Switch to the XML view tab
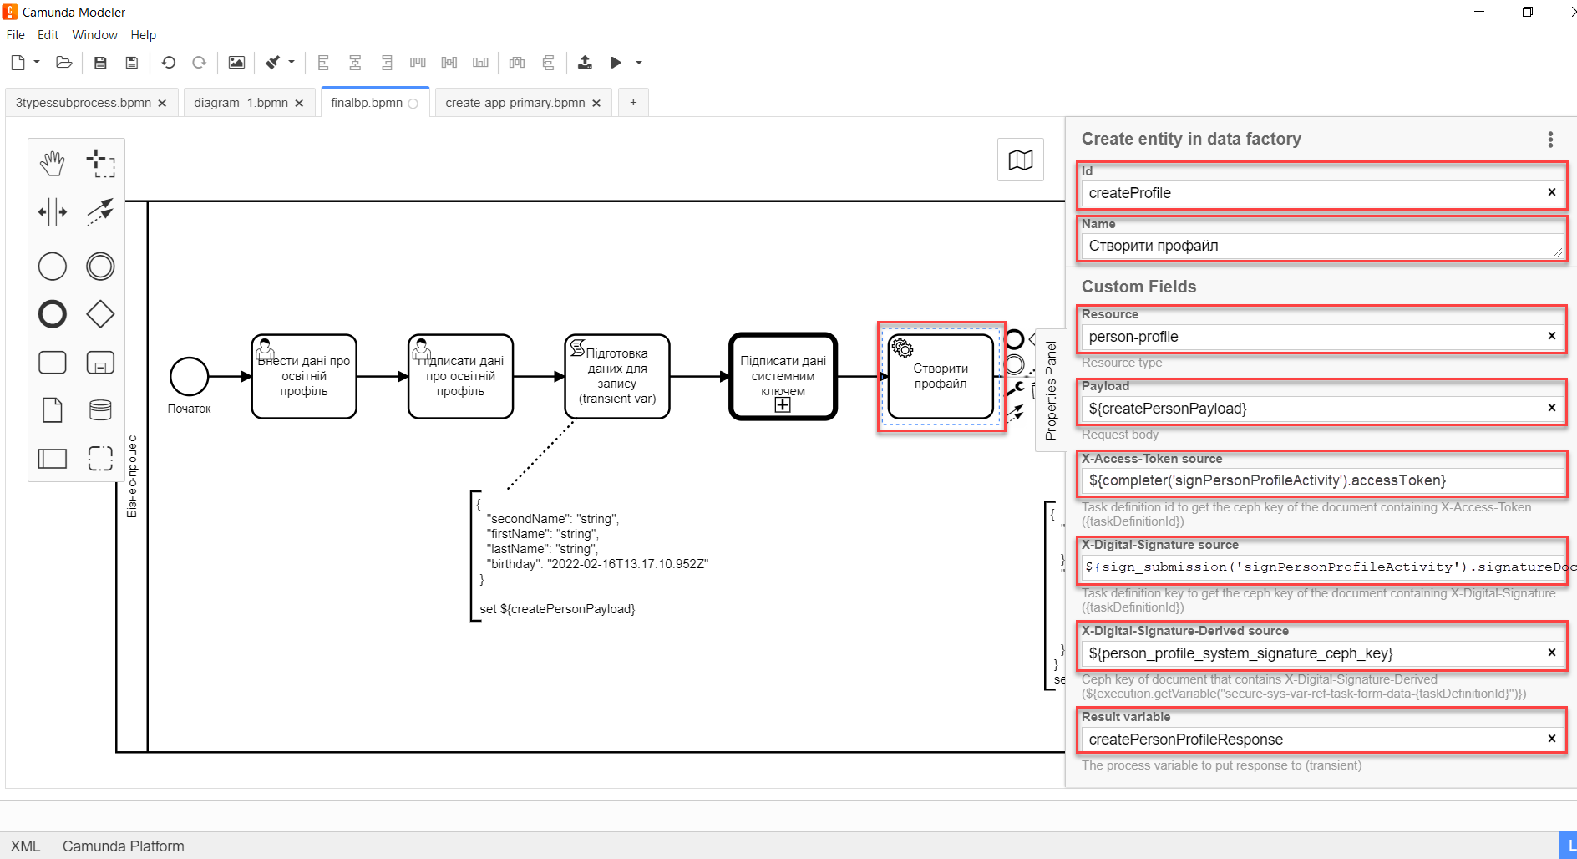 coord(25,846)
